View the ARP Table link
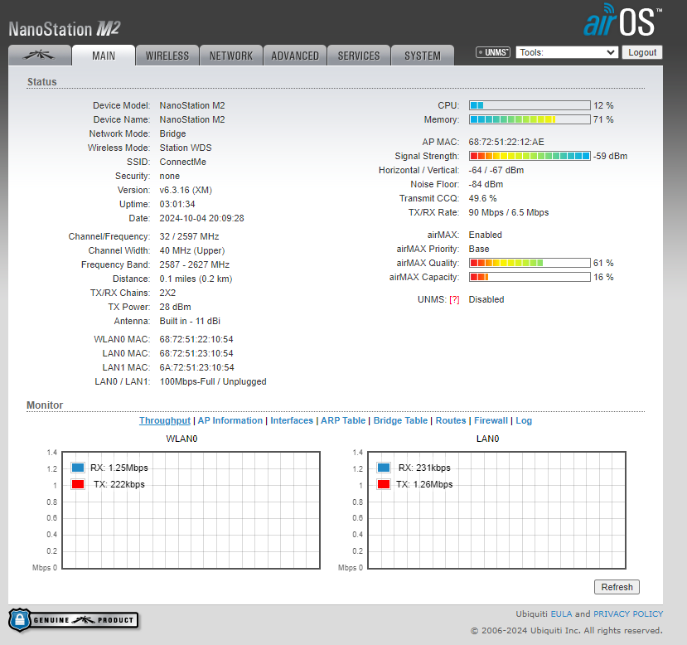 tap(343, 420)
